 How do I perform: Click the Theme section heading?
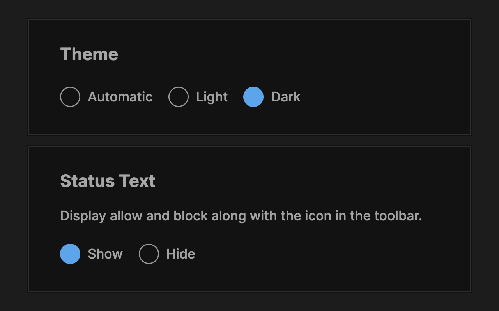89,54
